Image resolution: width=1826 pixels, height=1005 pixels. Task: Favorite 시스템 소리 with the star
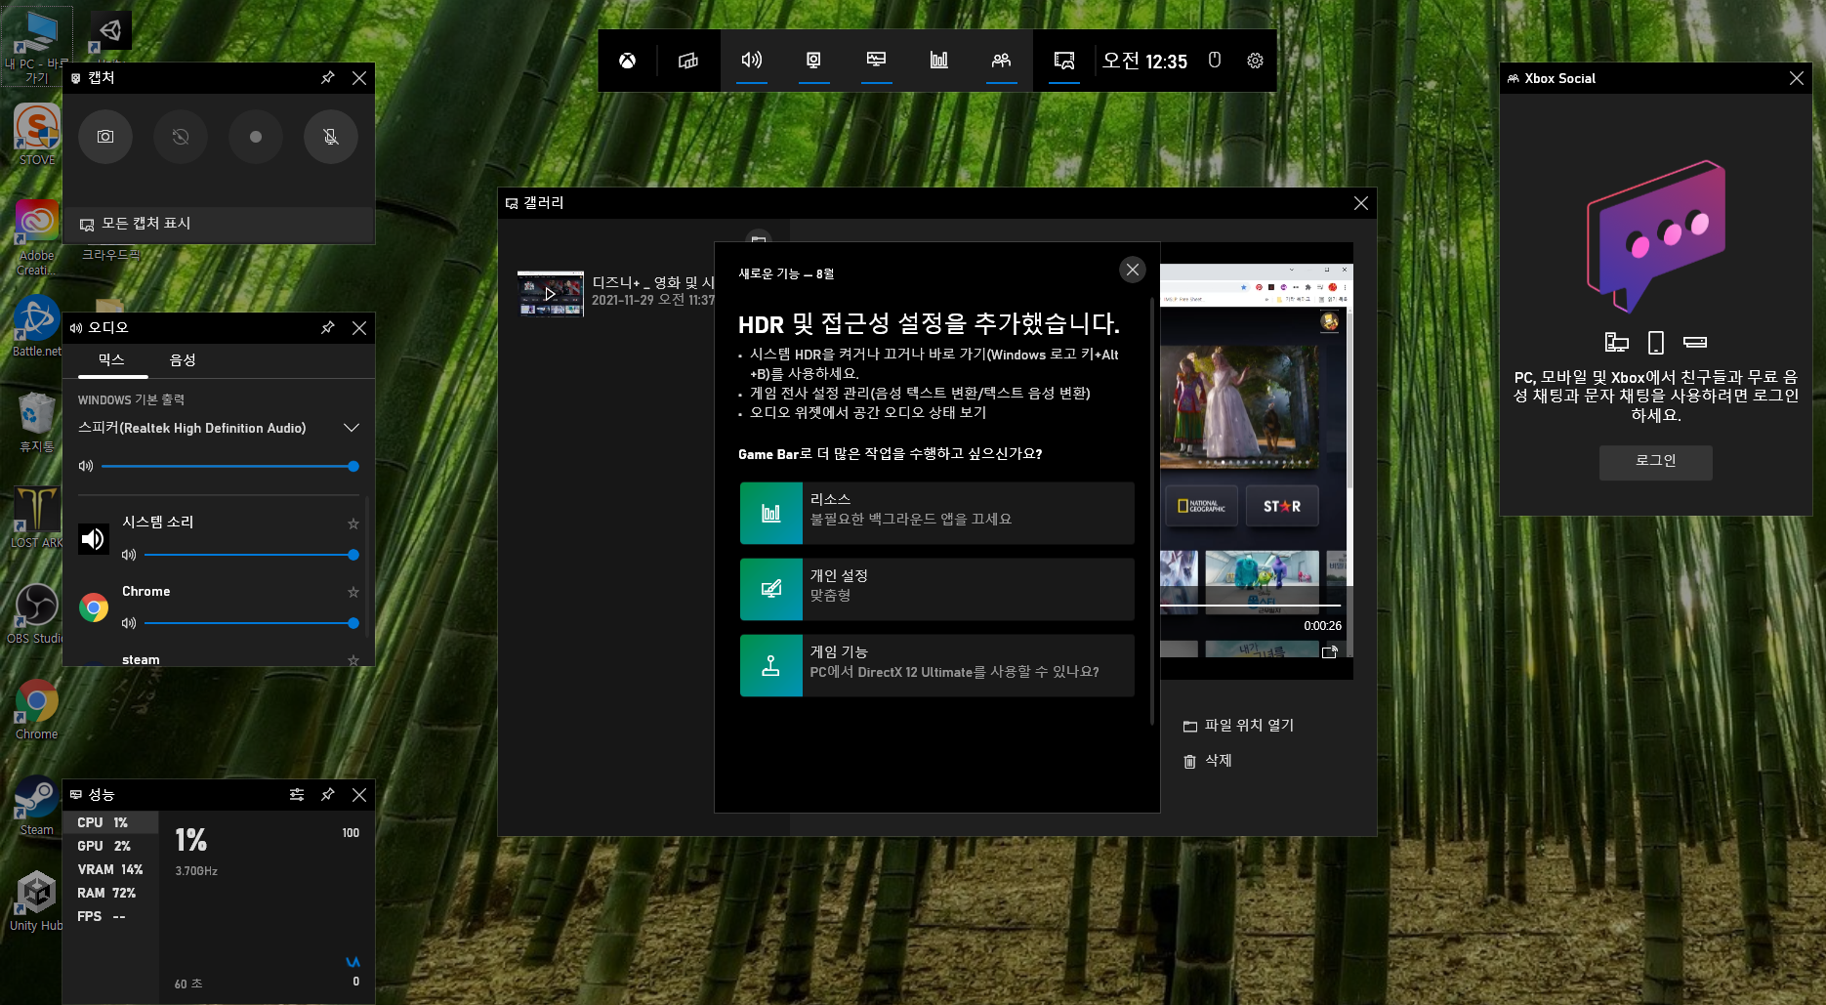click(x=353, y=523)
